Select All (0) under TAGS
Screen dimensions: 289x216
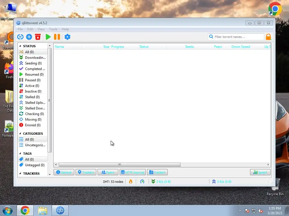(33, 159)
